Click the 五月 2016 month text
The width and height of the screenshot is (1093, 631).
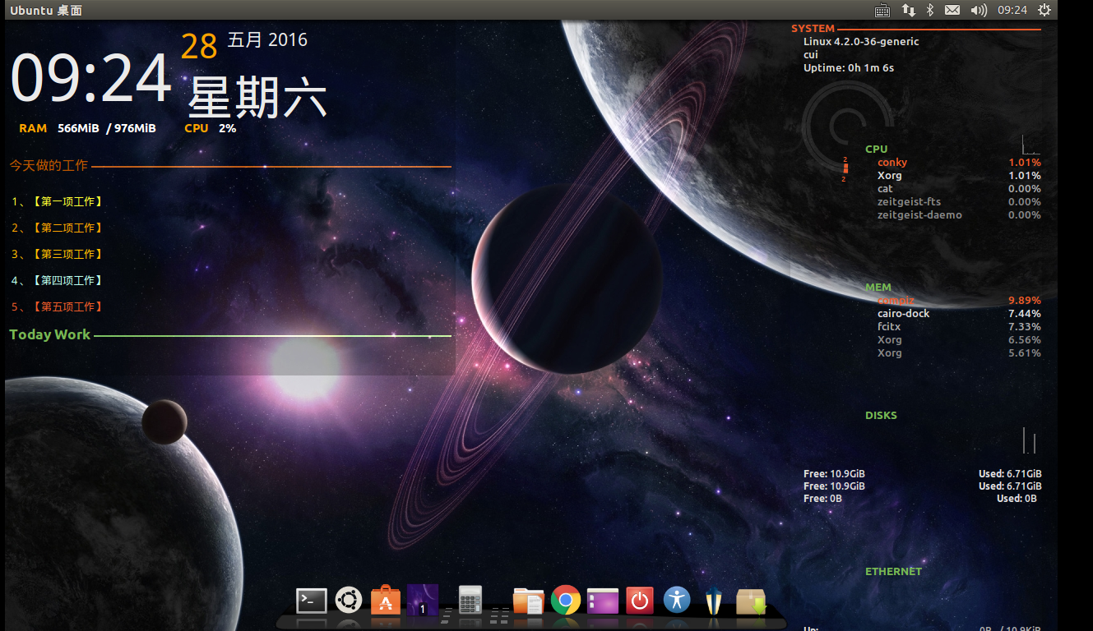(x=267, y=39)
